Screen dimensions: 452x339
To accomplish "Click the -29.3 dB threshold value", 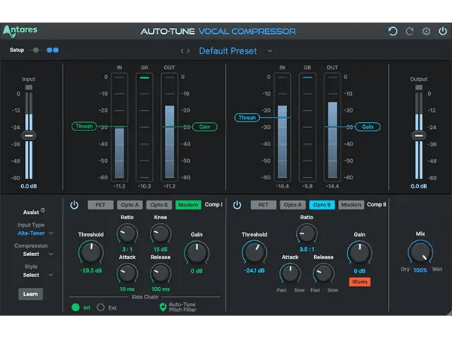I will coord(91,270).
